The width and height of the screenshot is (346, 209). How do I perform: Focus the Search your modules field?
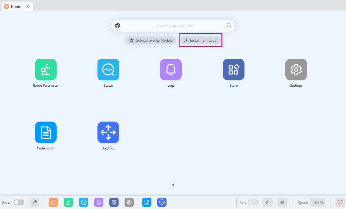(x=174, y=26)
